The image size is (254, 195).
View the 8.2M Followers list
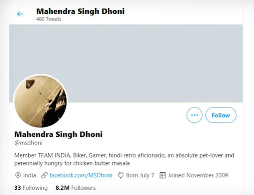coord(76,188)
